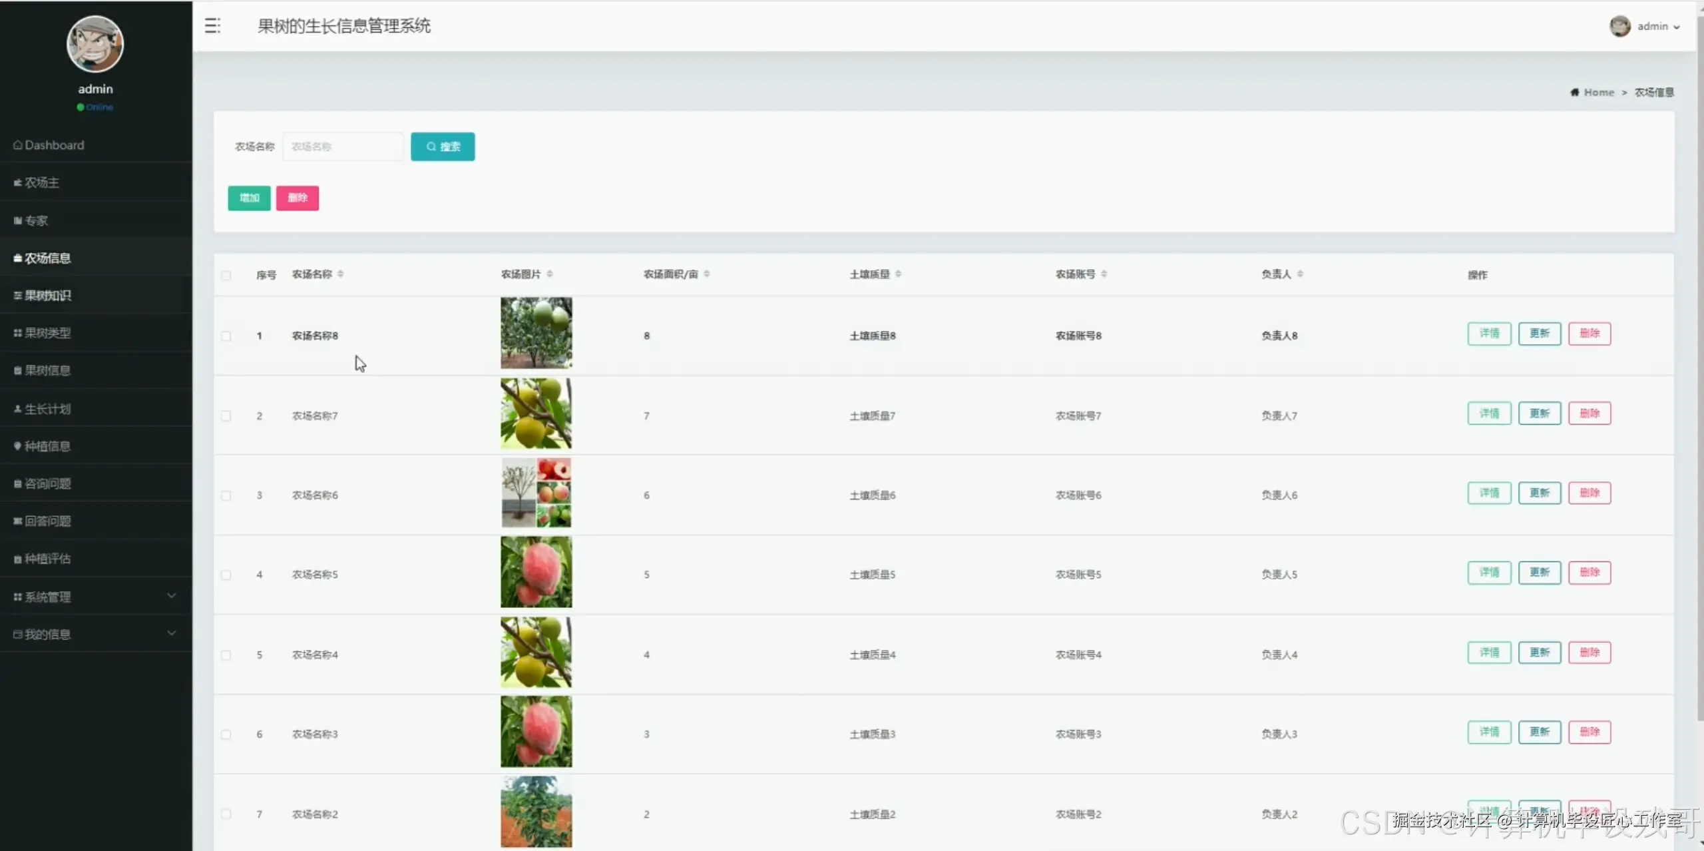Click the 农场名称 search input field
Image resolution: width=1704 pixels, height=851 pixels.
[343, 146]
